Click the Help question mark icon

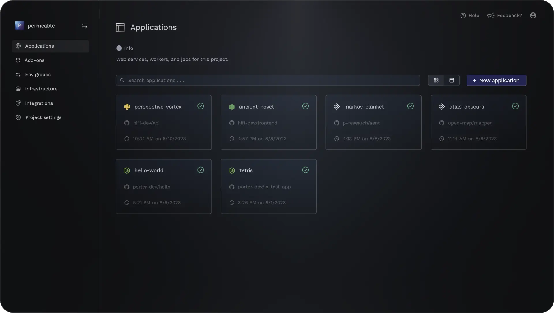click(463, 16)
